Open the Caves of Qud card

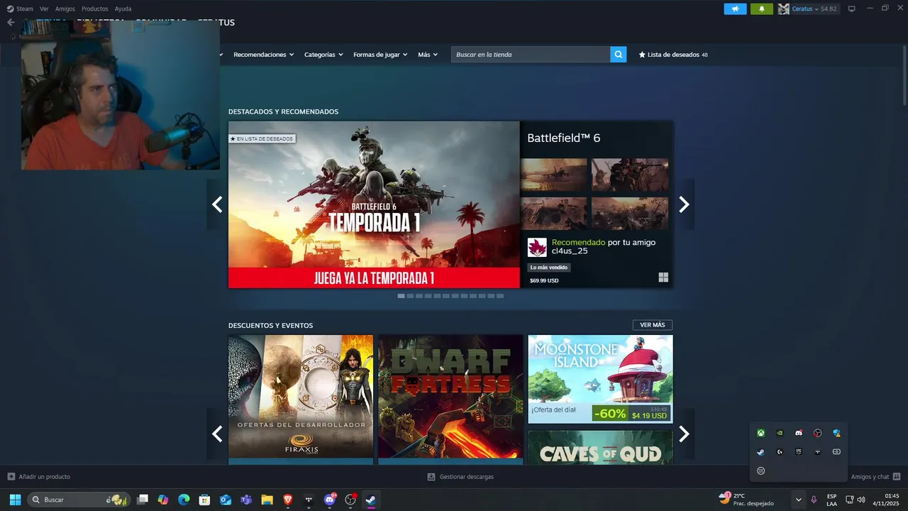click(x=600, y=448)
